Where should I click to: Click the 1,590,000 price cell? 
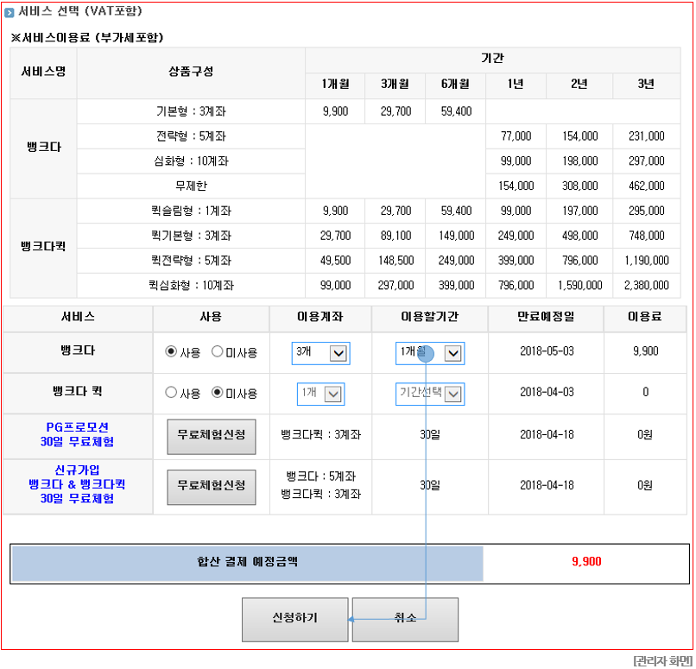(x=579, y=285)
